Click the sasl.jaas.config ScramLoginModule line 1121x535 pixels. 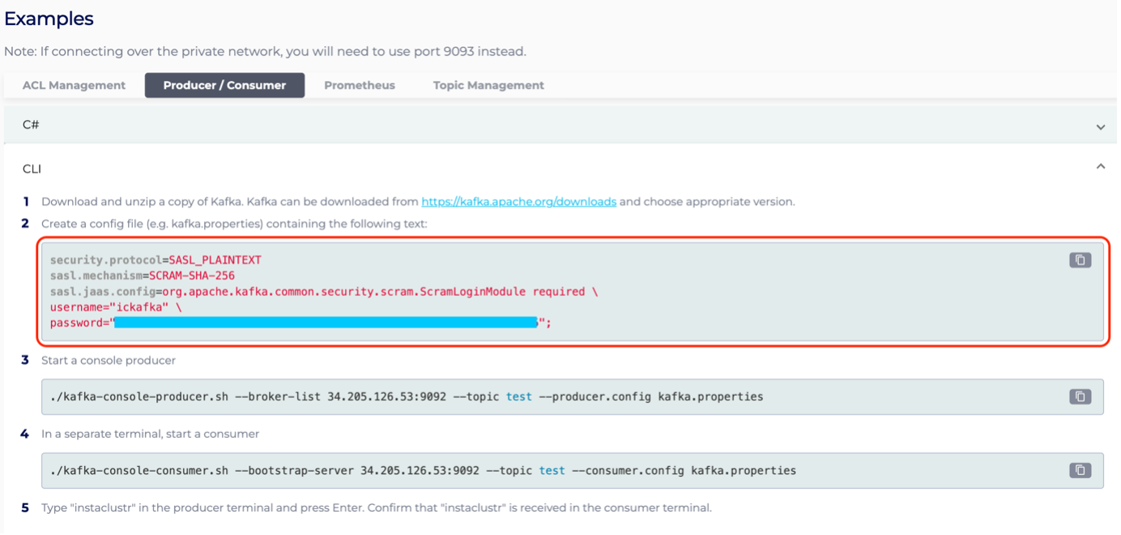pyautogui.click(x=324, y=291)
